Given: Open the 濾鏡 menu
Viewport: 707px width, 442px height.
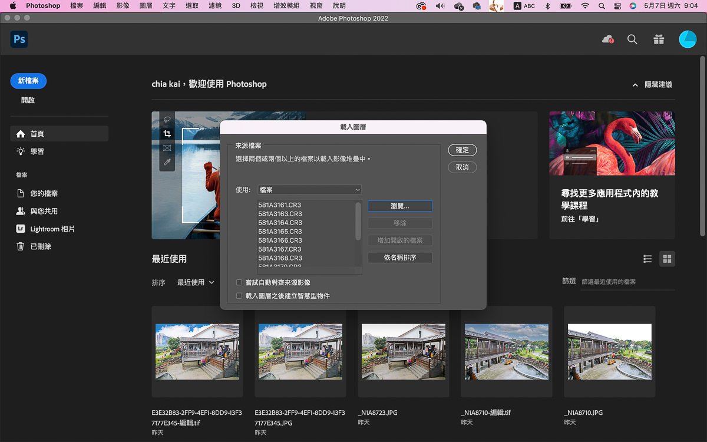Looking at the screenshot, I should click(x=215, y=6).
